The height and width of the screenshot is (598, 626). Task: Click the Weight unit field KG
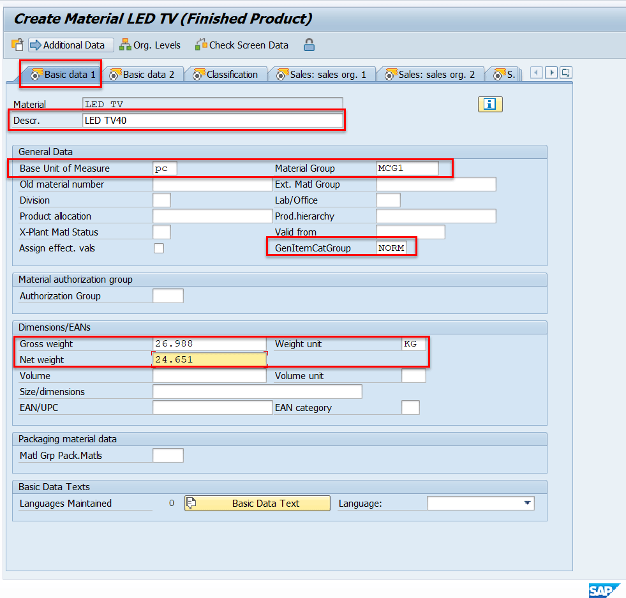point(414,344)
